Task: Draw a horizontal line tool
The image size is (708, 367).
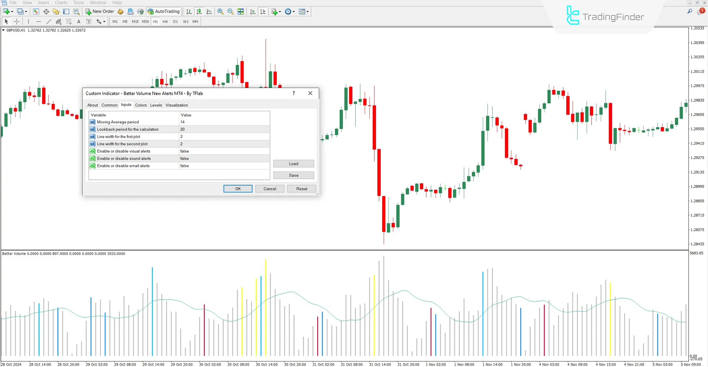Action: pos(39,22)
